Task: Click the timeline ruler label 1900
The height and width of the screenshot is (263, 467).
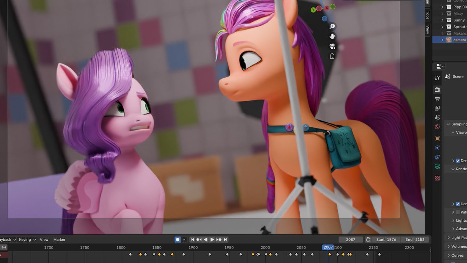Action: pos(193,247)
